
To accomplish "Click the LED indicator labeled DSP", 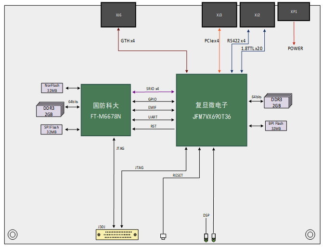I will point(206,237).
